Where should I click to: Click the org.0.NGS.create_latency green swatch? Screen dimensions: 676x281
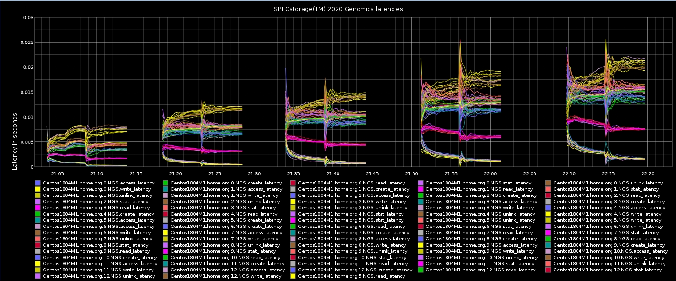pyautogui.click(x=165, y=183)
